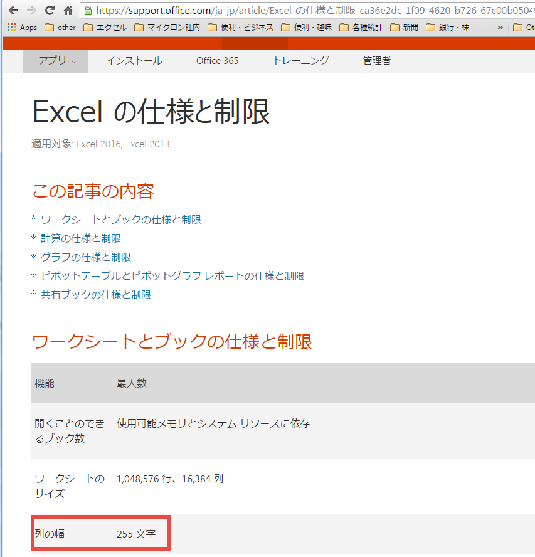The image size is (535, 557).
Task: Open the 各種統計 bookmarks folder
Action: (x=361, y=28)
